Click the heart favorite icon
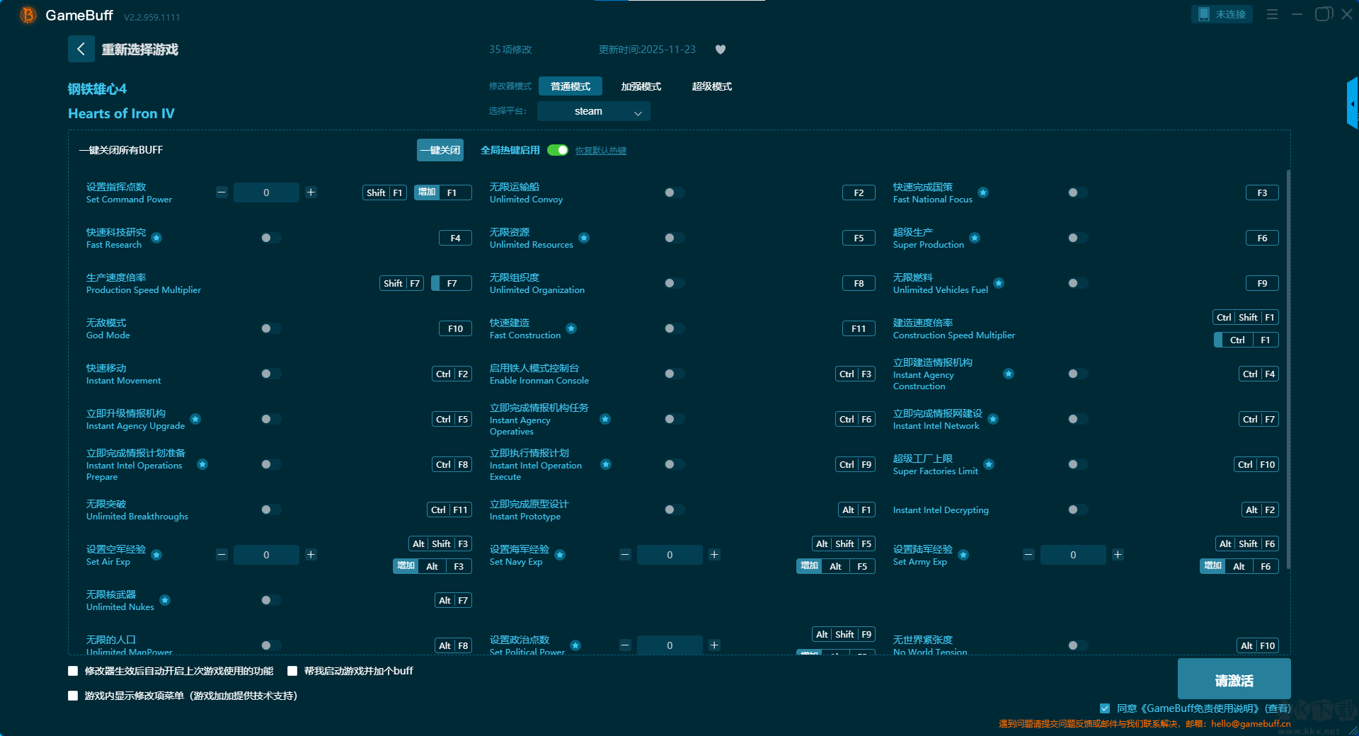 click(721, 50)
